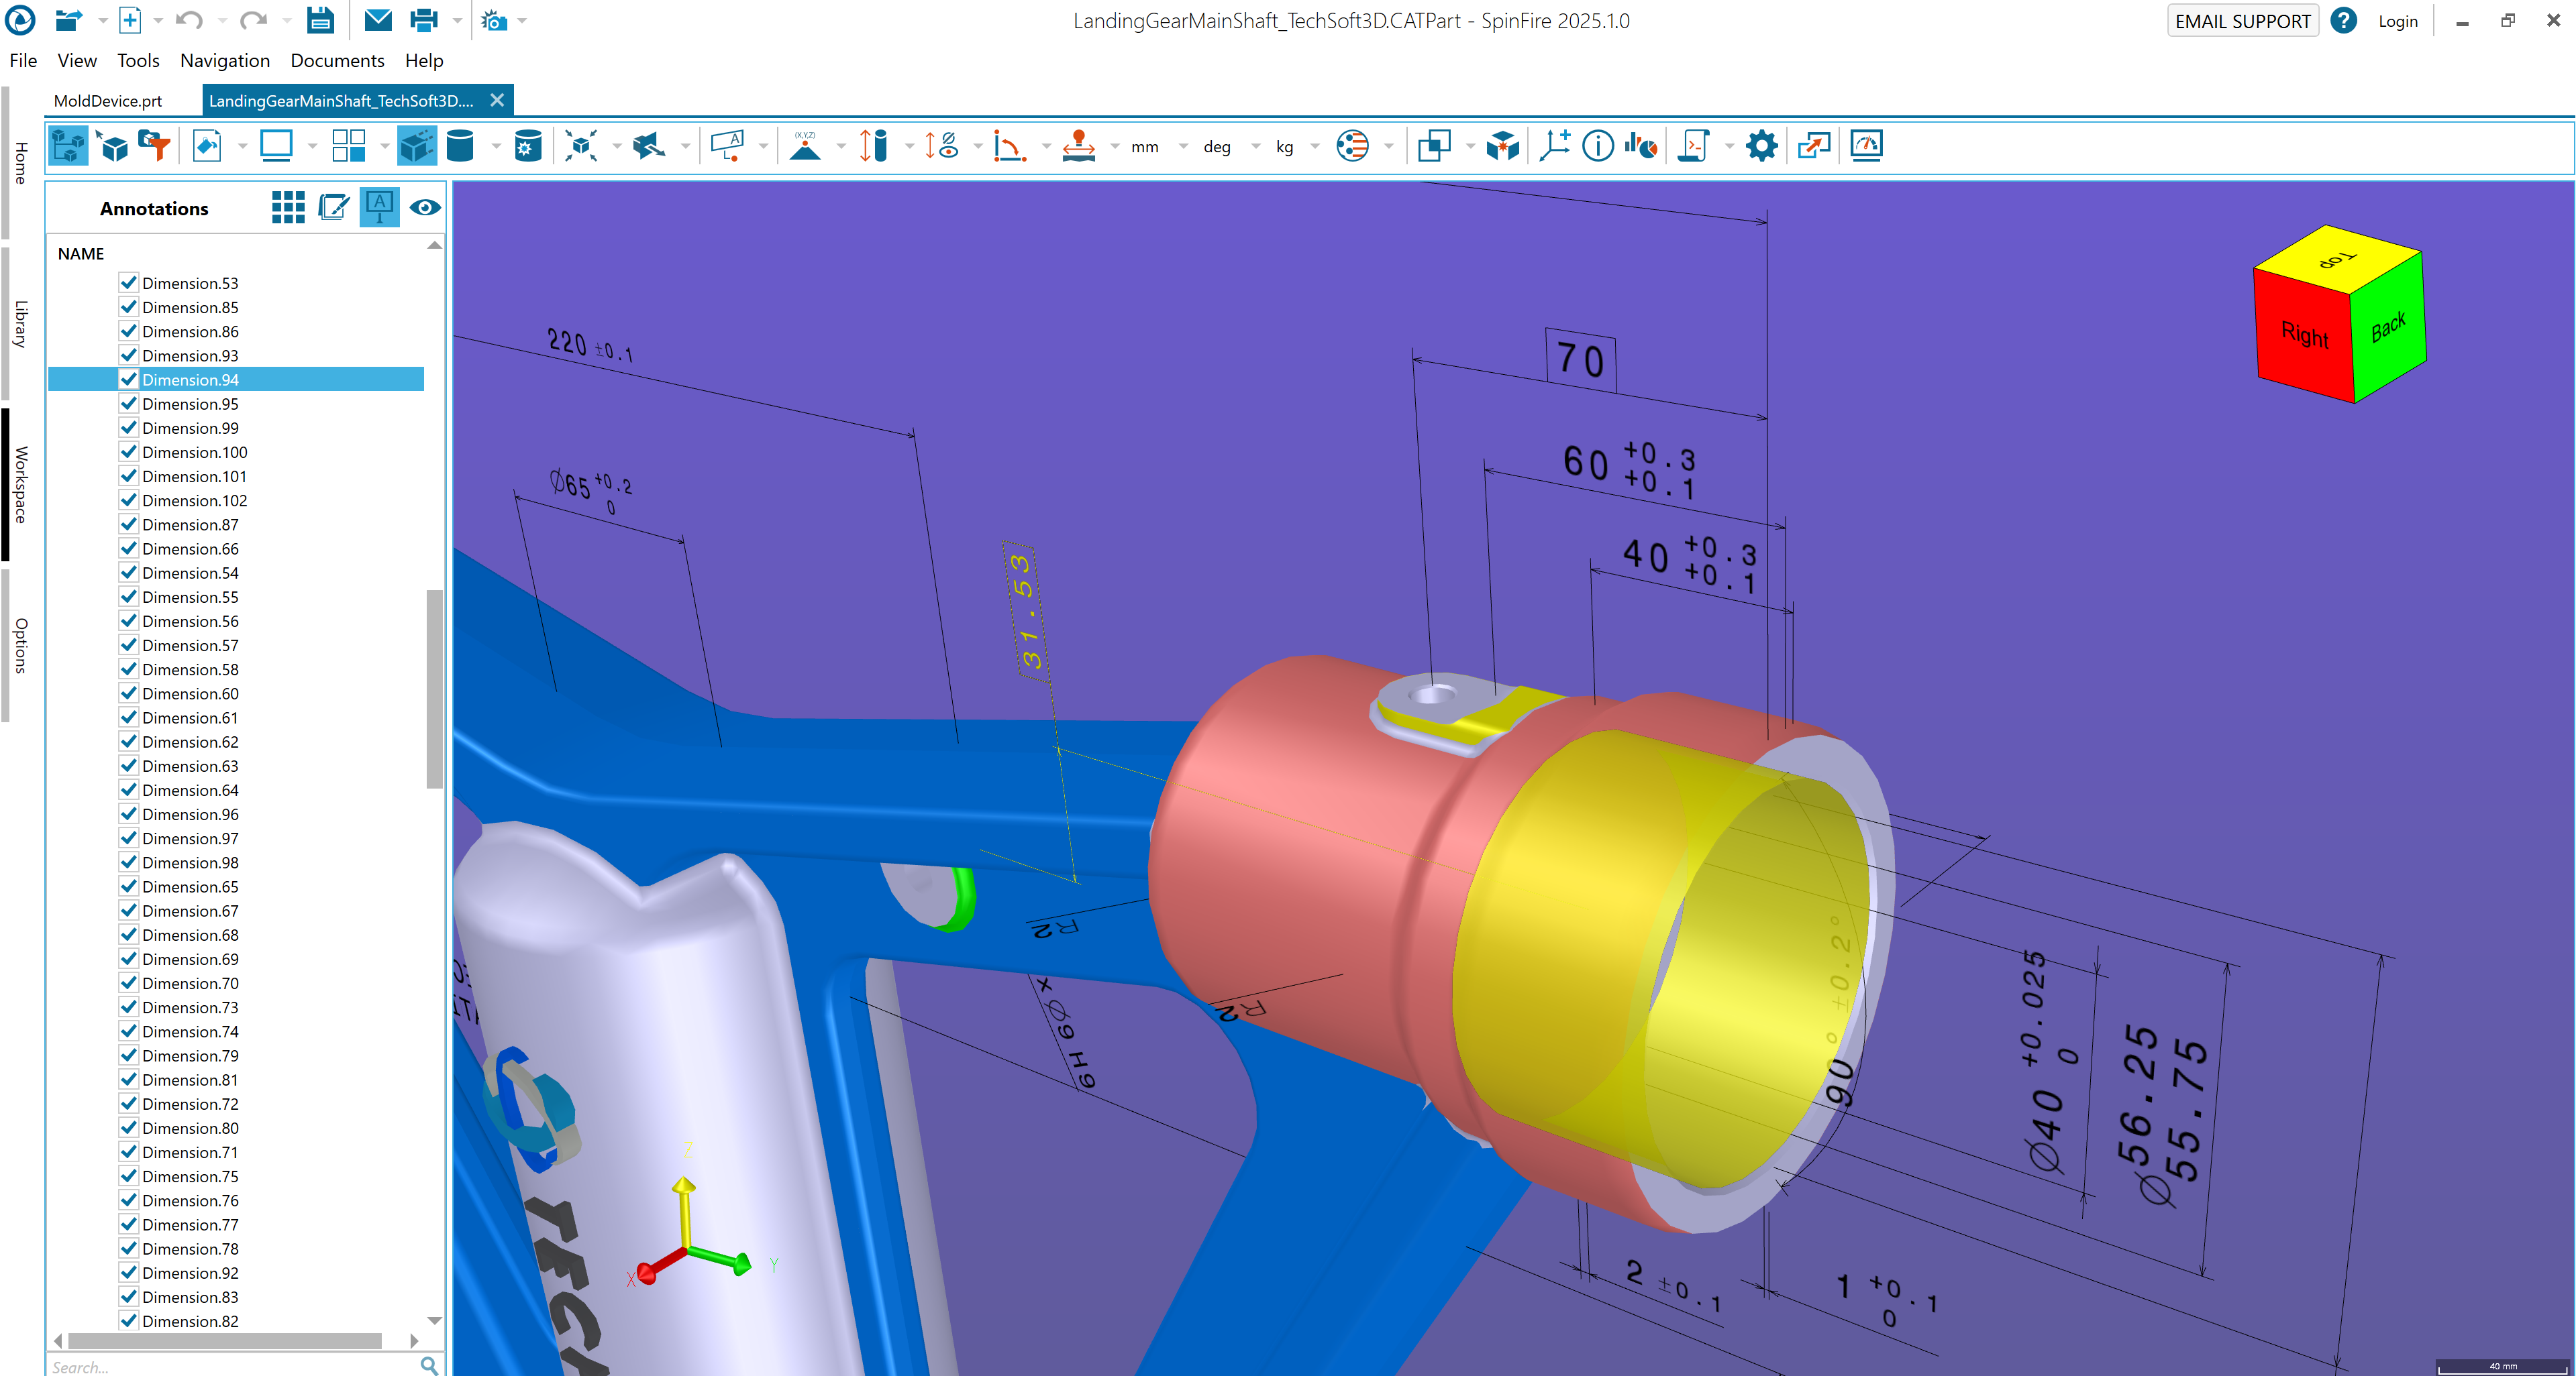This screenshot has height=1376, width=2576.
Task: Click the exploded cube interference icon
Action: click(1502, 146)
